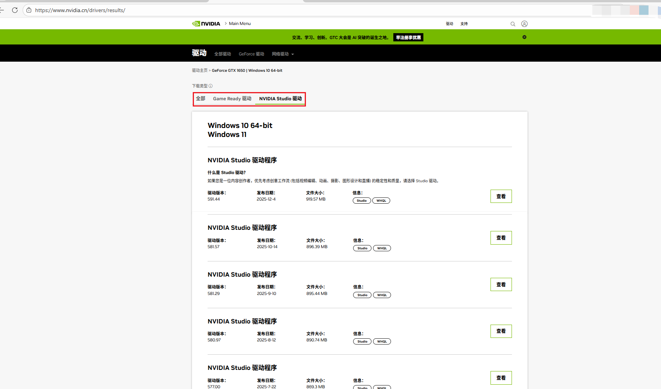Image resolution: width=661 pixels, height=389 pixels.
Task: Open 全部驱动 in the black nav bar
Action: [223, 54]
